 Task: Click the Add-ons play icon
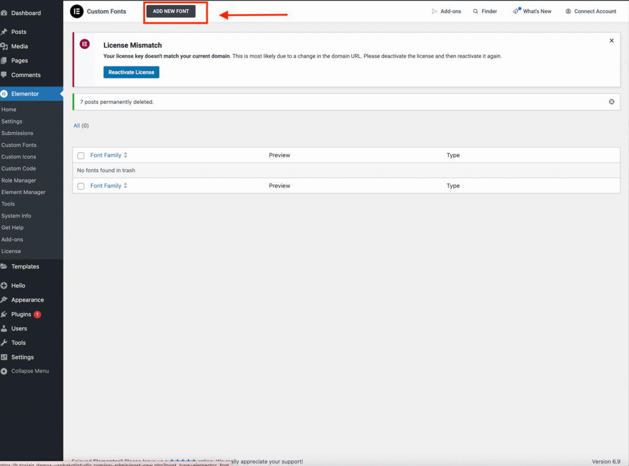(434, 11)
